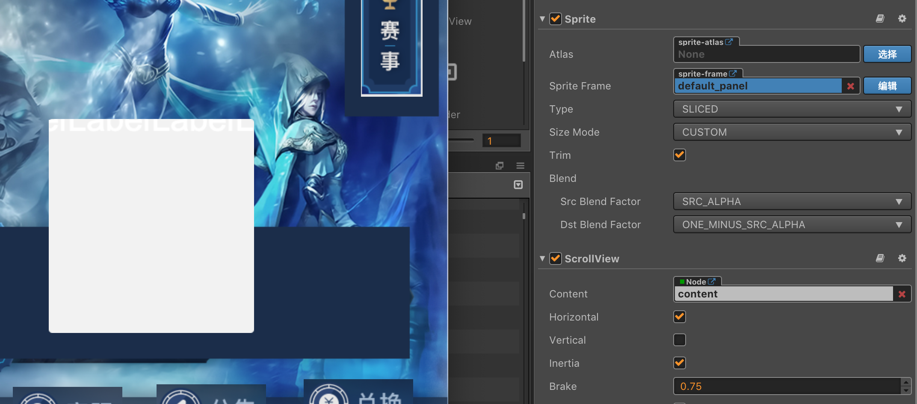Click the Brake property label
Viewport: 917px width, 404px height.
(563, 386)
